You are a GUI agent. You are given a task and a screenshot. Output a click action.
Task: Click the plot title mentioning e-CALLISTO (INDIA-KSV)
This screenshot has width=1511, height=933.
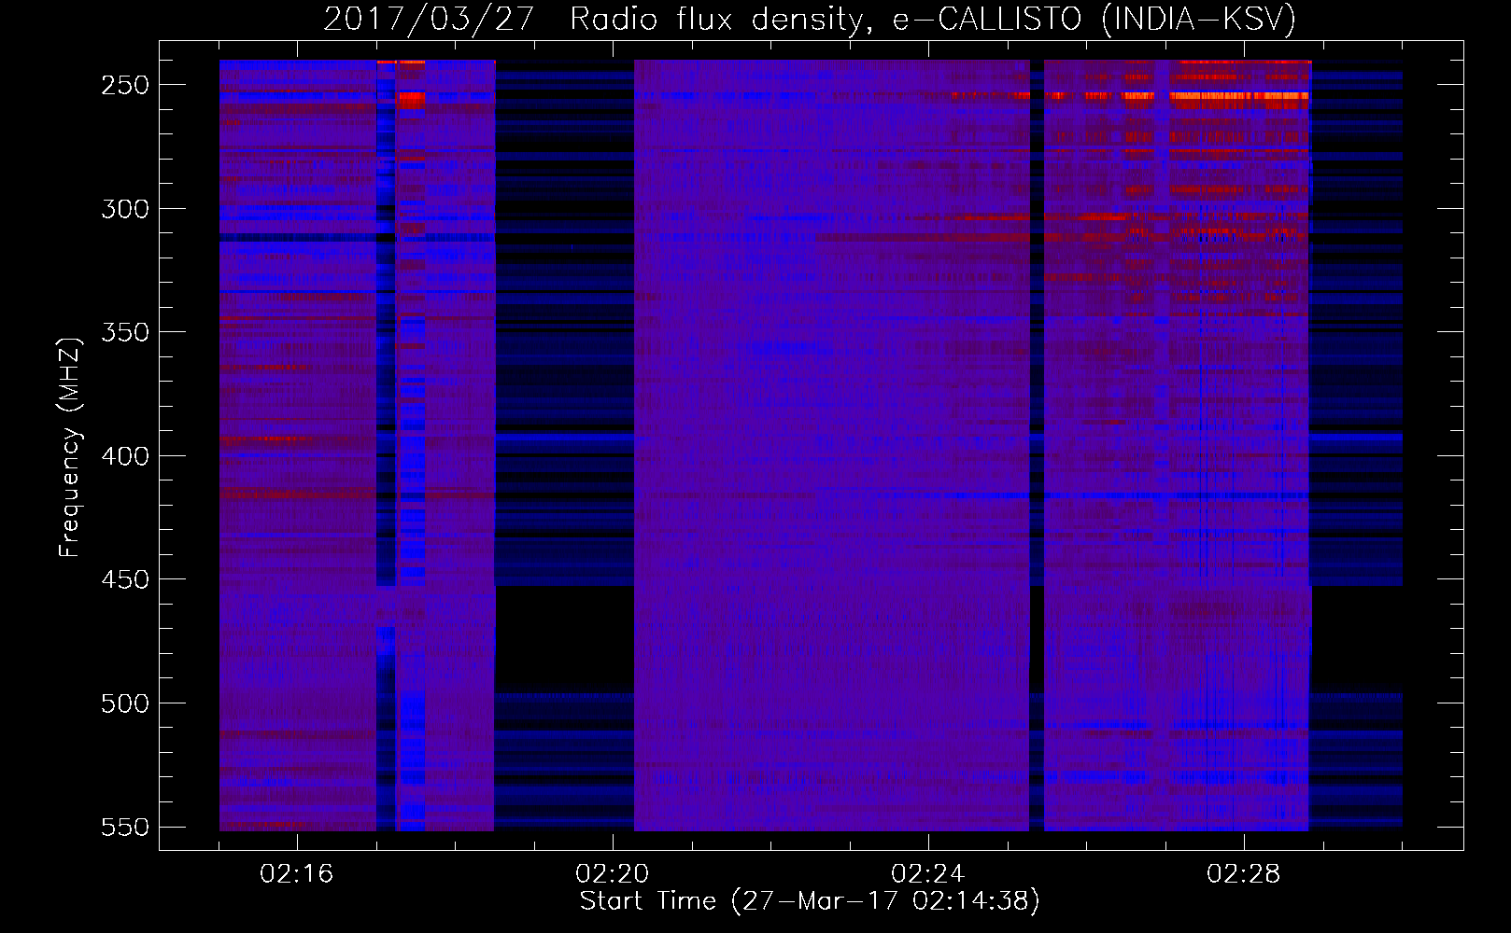810,19
